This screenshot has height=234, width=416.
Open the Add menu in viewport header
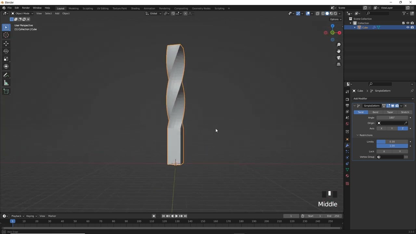57,13
